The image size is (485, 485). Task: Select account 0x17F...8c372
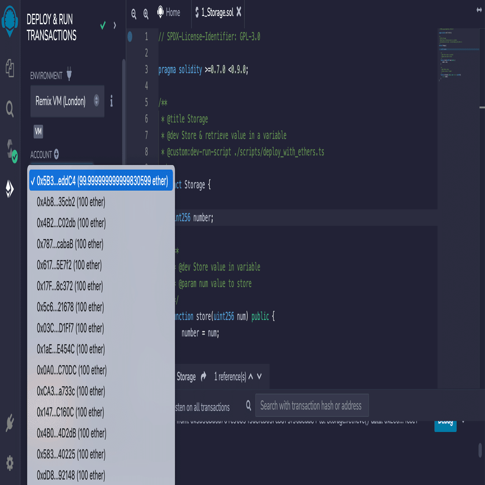coord(101,286)
